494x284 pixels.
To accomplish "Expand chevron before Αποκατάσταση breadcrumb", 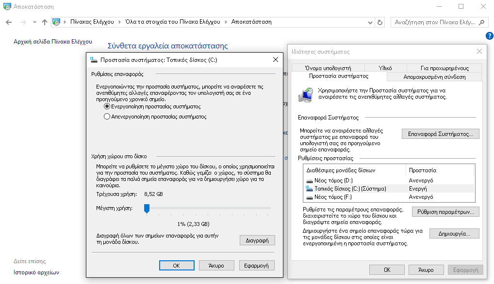I will pos(226,22).
